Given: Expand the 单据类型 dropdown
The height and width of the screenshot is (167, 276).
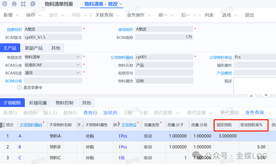Looking at the screenshot, I should [x=79, y=57].
